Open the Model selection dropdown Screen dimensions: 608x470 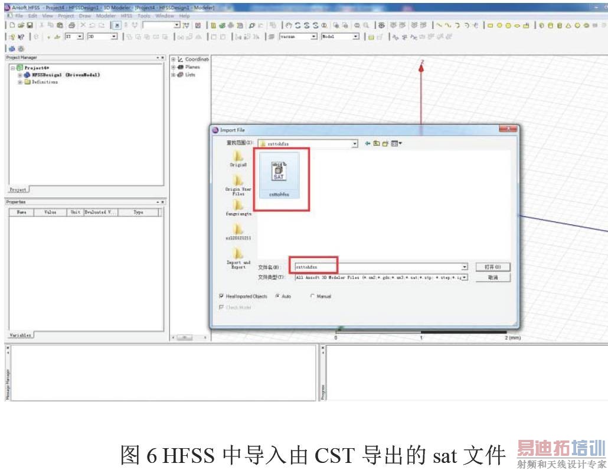pos(355,37)
